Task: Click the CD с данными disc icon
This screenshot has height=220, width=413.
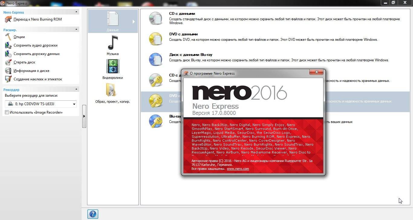Action: 156,18
